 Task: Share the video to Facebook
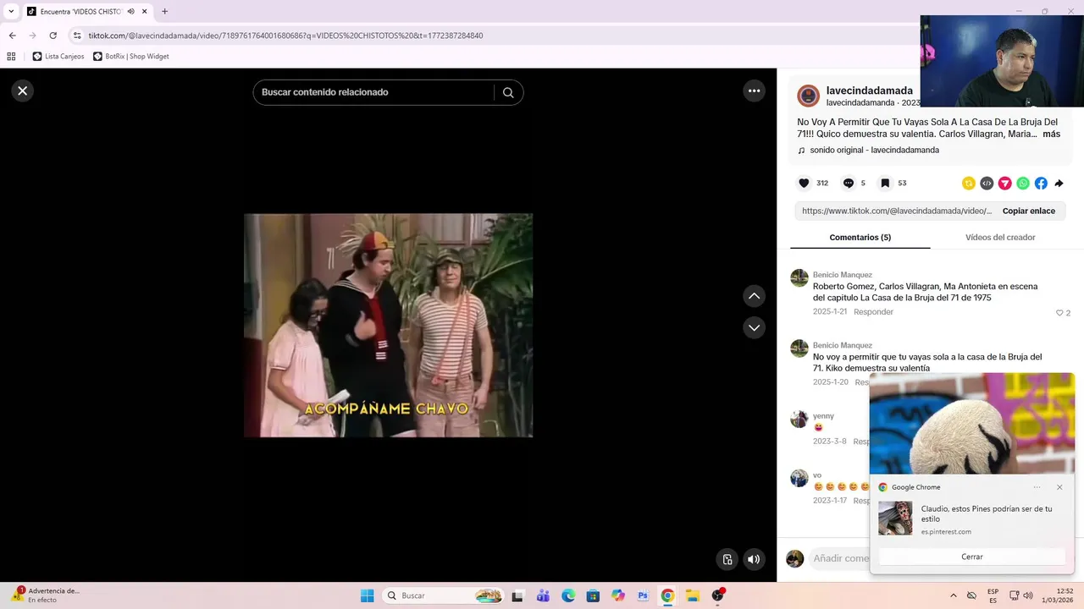(x=1041, y=184)
